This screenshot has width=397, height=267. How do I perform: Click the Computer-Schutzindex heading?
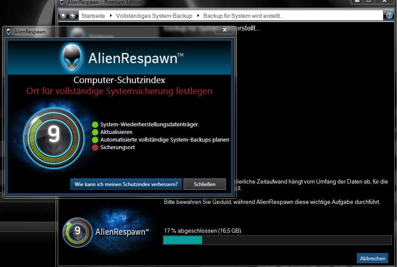click(x=119, y=80)
